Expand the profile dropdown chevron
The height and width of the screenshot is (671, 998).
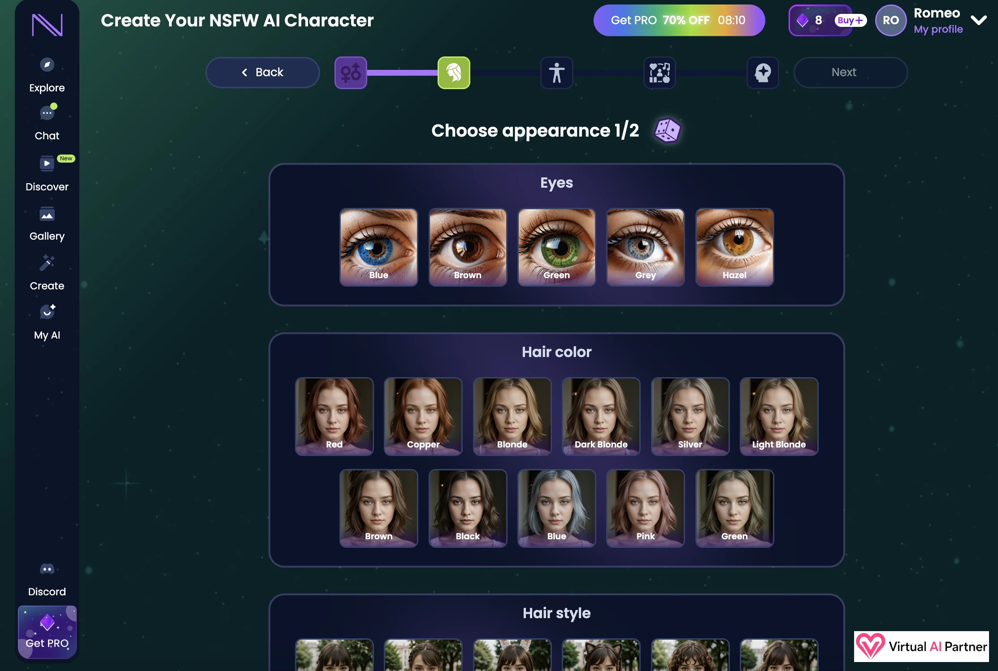(x=979, y=20)
